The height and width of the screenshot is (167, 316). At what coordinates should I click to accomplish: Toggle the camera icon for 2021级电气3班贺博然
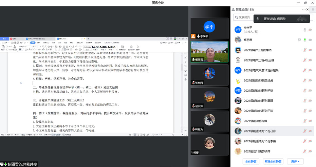click(310, 50)
